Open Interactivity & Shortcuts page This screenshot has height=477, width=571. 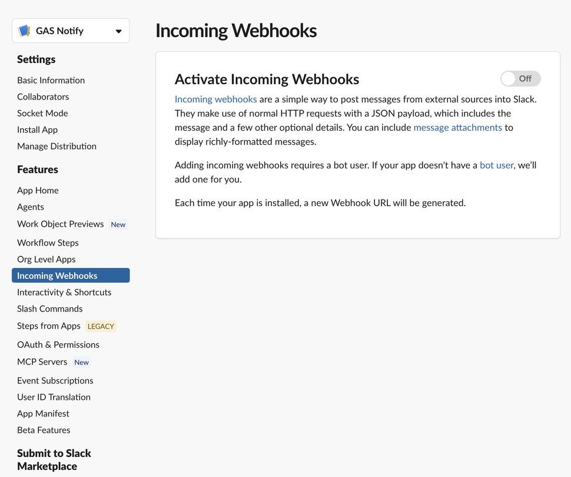pos(64,292)
